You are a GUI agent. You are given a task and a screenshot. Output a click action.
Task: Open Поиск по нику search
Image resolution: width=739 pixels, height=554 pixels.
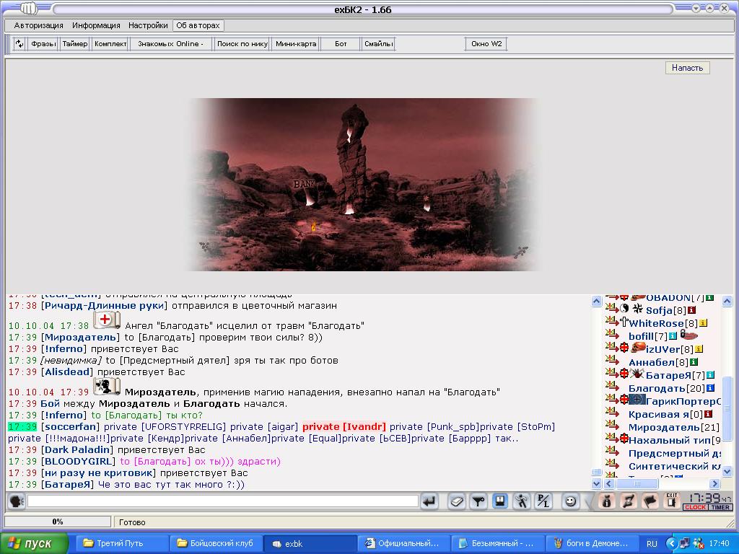point(242,44)
